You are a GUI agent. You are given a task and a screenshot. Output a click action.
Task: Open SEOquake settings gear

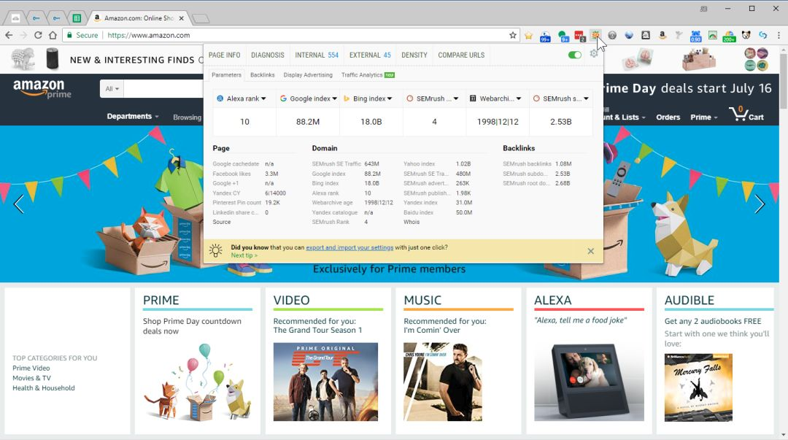594,53
